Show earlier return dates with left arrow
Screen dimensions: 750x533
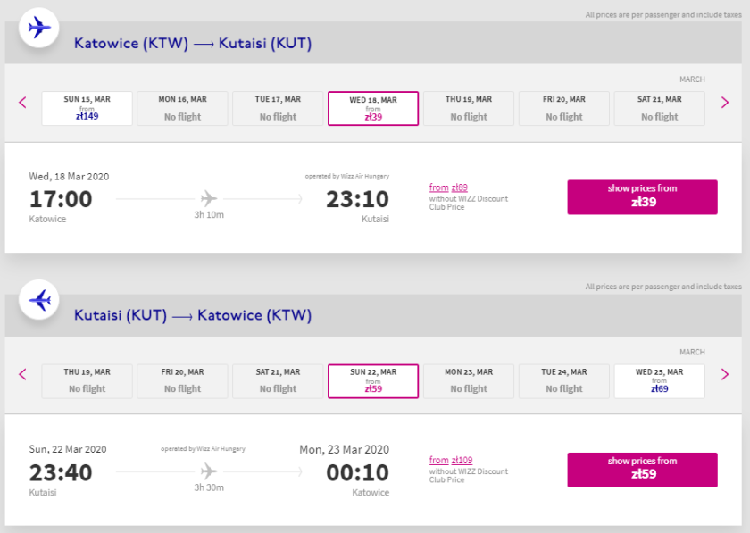click(x=23, y=375)
